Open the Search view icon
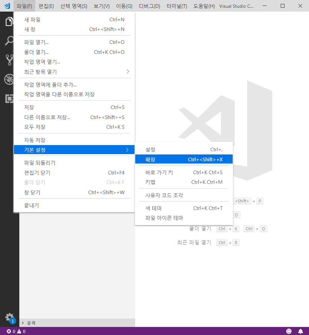The height and width of the screenshot is (335, 309). [x=9, y=40]
